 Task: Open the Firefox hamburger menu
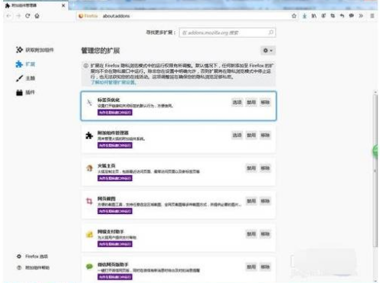click(x=372, y=16)
